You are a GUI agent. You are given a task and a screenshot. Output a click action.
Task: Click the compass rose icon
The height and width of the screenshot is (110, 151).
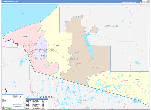tap(6, 91)
